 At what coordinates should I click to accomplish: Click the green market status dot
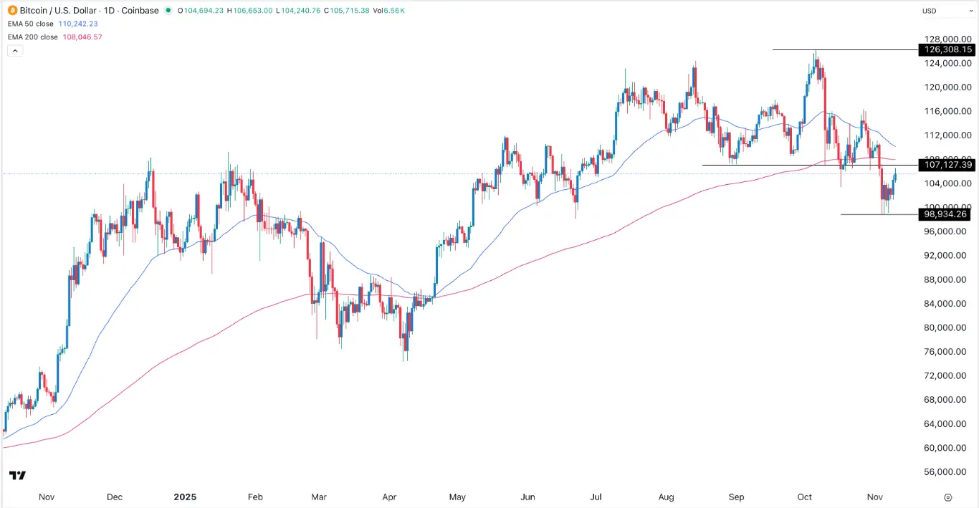click(167, 11)
